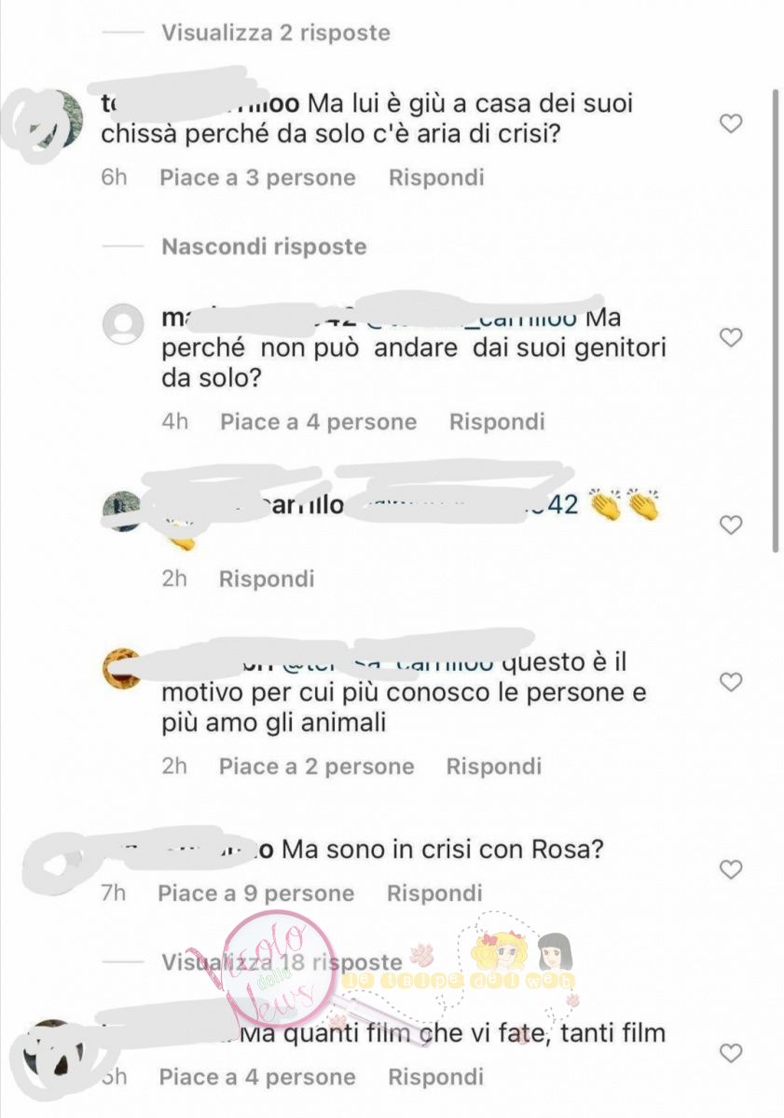View 'Piace a 2 persone' likes list
This screenshot has width=784, height=1118.
(x=317, y=767)
